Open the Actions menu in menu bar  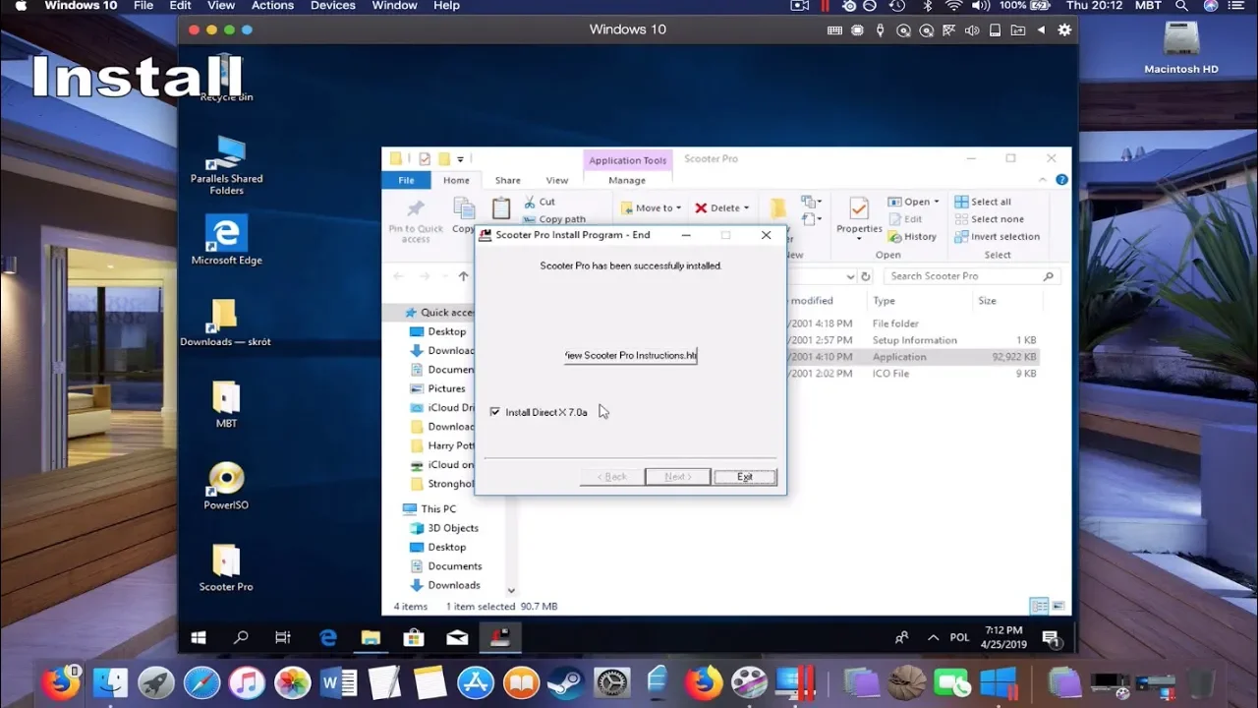[x=272, y=6]
